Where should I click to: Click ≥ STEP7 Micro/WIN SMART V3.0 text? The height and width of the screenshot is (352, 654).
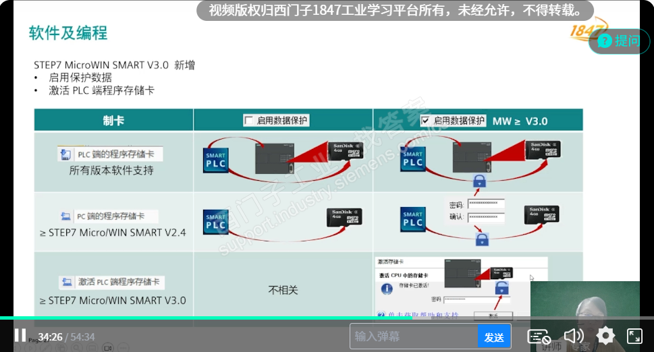113,300
